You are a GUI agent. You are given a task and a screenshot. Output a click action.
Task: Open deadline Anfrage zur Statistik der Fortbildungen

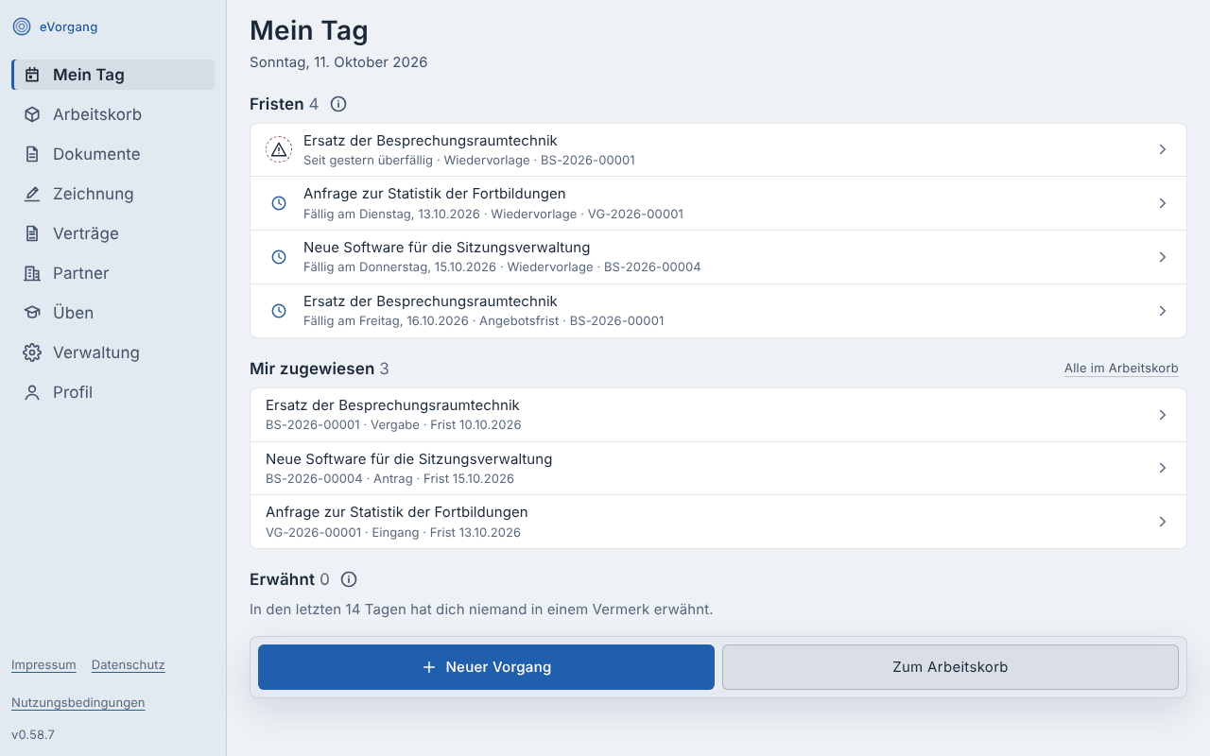(x=718, y=203)
